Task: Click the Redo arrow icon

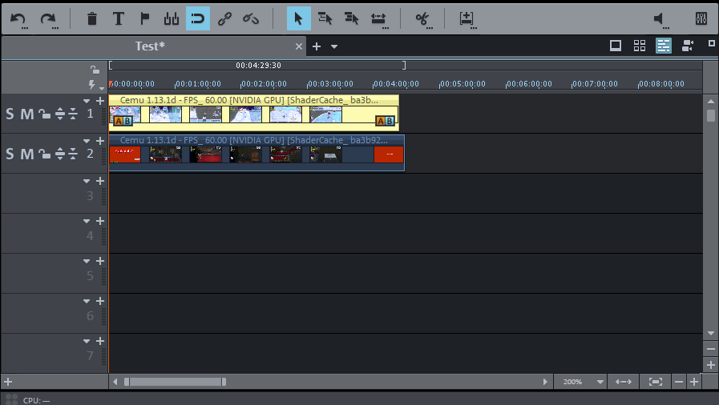Action: tap(47, 18)
